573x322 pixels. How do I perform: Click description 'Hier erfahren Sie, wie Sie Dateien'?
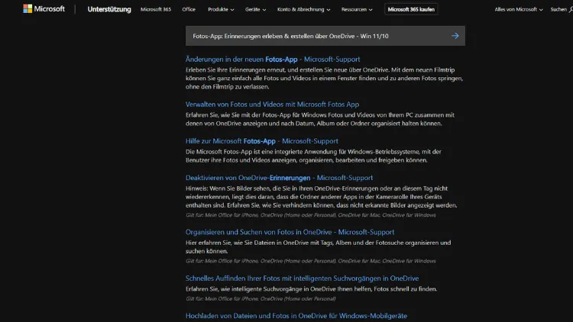[318, 246]
